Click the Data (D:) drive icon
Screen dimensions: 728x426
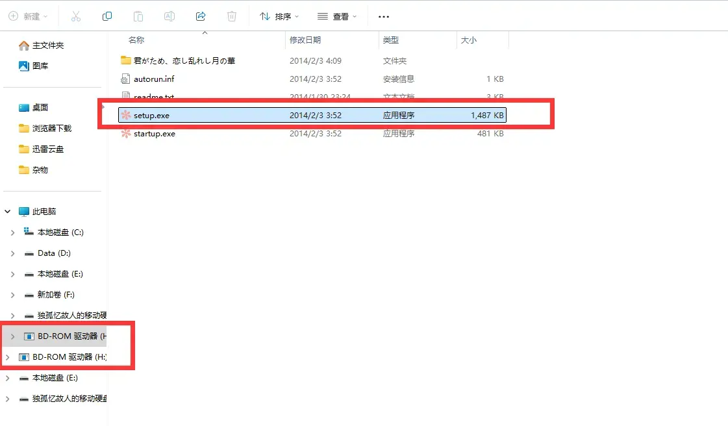click(x=29, y=253)
